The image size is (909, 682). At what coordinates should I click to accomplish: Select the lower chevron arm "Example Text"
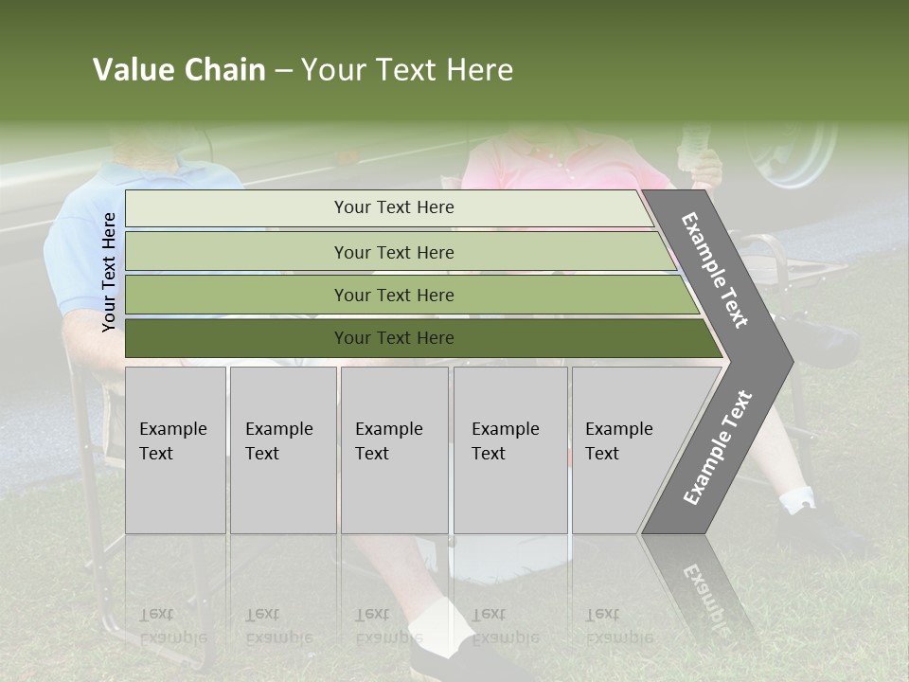[718, 447]
